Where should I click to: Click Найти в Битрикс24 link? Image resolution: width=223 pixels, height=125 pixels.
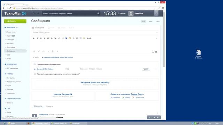coord(63,94)
